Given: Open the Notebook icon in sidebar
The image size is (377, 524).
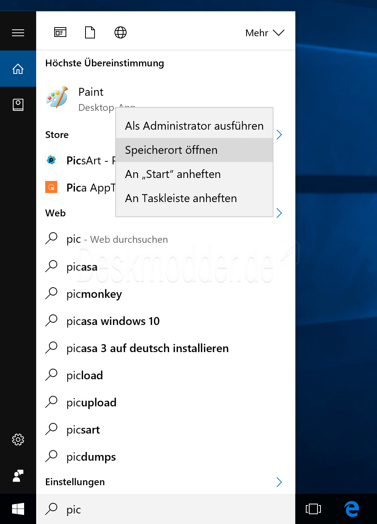Looking at the screenshot, I should tap(18, 105).
